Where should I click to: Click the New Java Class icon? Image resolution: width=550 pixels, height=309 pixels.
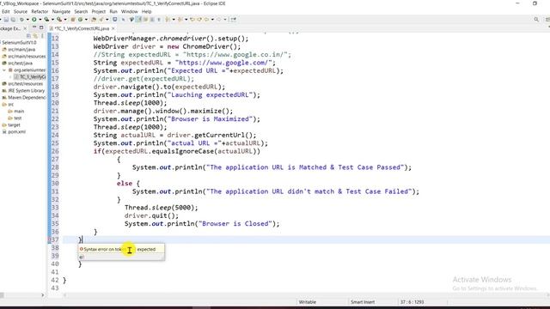tap(80, 20)
